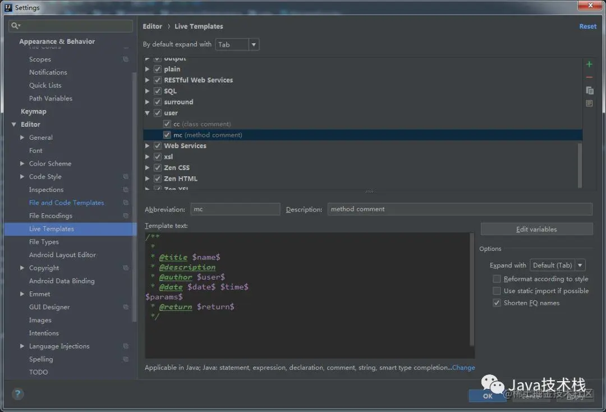Screen dimensions: 606x412
Task: Select the Zen HTML template group
Action: pos(181,178)
